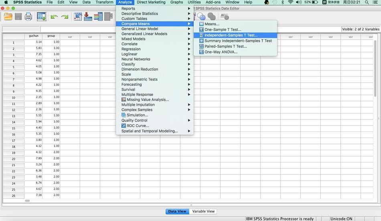
Task: Click the Wi-Fi status icon
Action: pyautogui.click(x=290, y=2)
